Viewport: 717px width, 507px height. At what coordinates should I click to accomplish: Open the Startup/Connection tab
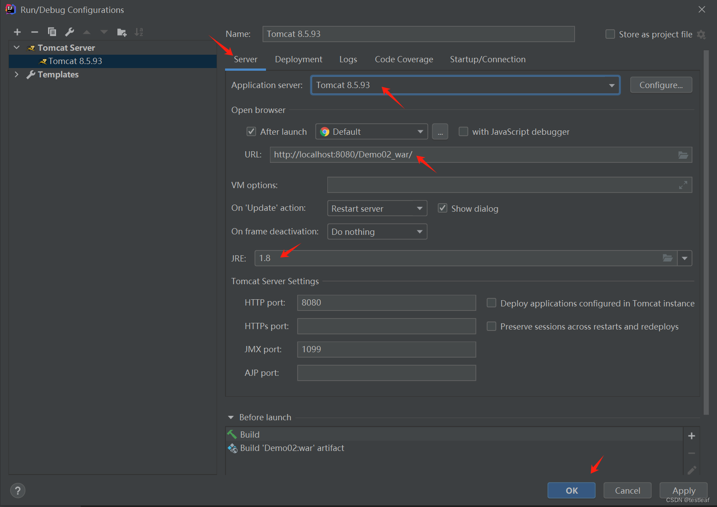point(487,59)
